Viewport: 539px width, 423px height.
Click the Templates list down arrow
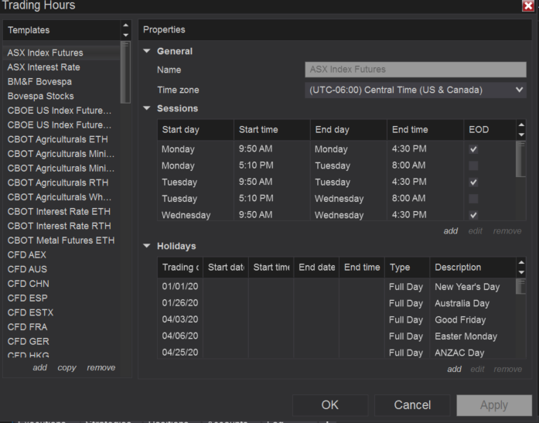tap(125, 35)
